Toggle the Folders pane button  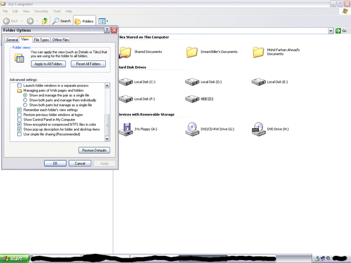pyautogui.click(x=84, y=21)
